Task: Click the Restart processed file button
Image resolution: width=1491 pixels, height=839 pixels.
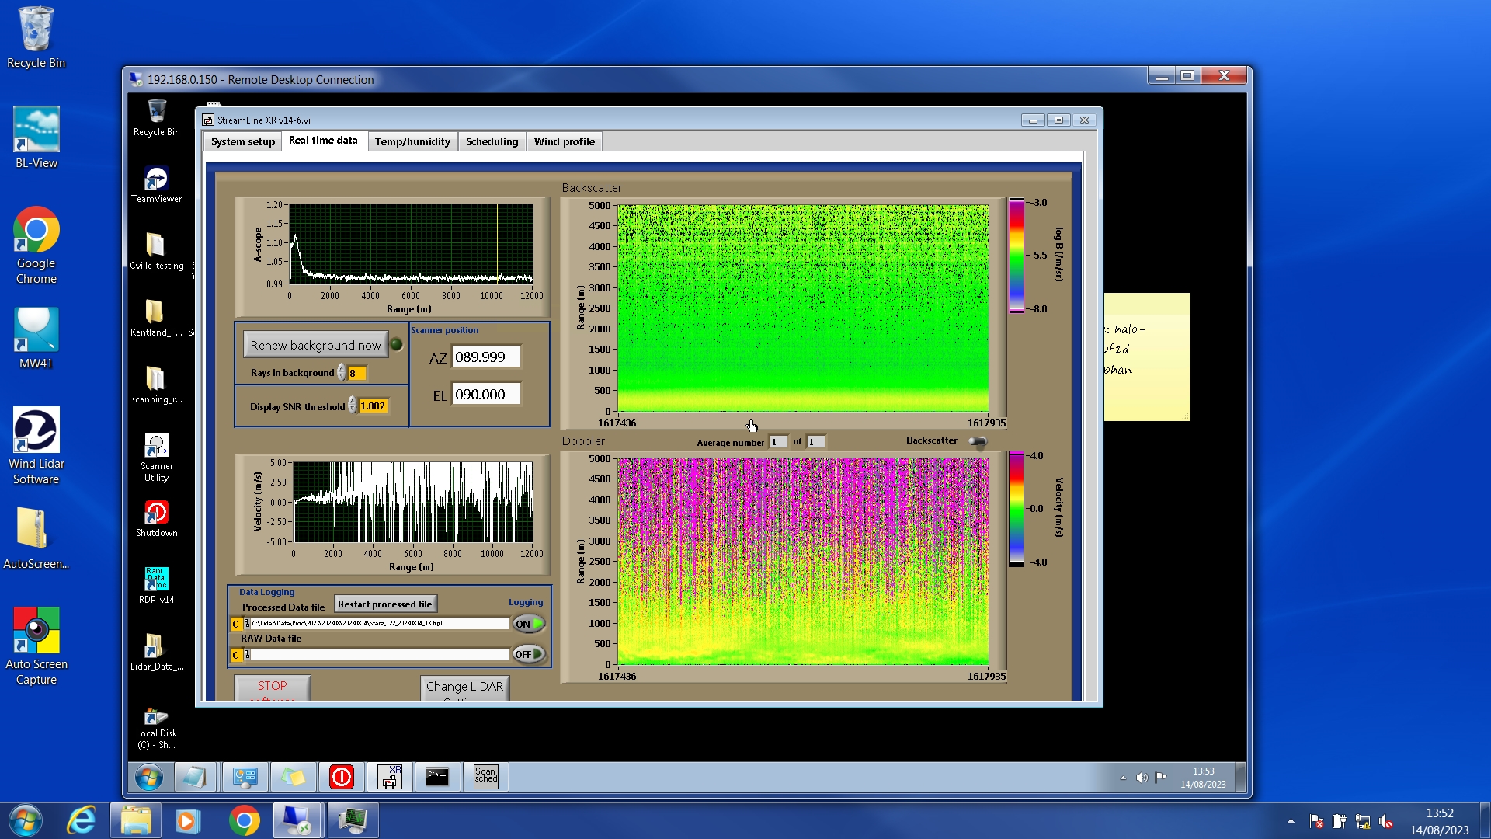Action: pyautogui.click(x=384, y=604)
